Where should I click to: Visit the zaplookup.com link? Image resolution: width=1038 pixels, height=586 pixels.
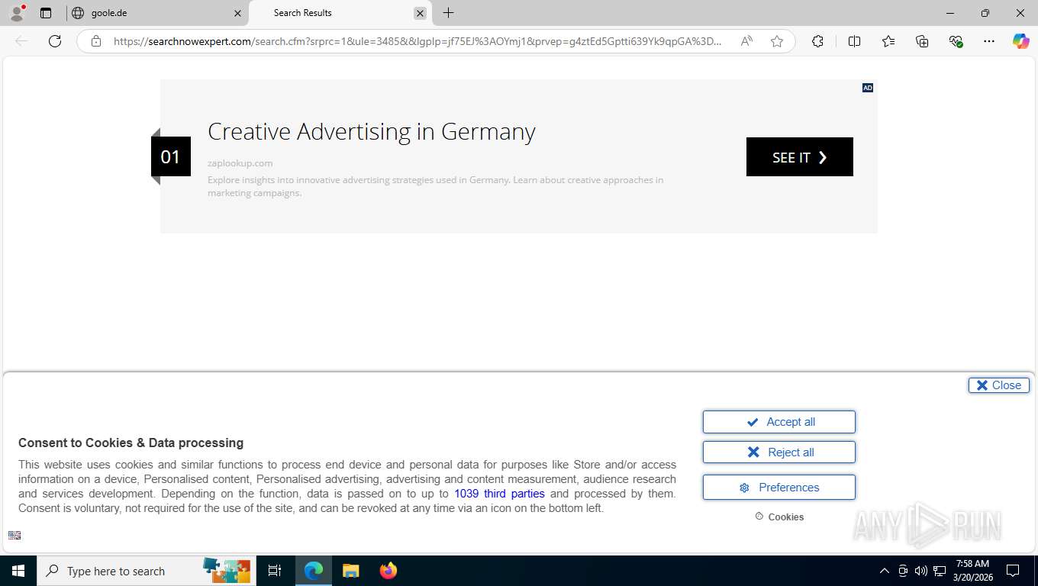[240, 163]
